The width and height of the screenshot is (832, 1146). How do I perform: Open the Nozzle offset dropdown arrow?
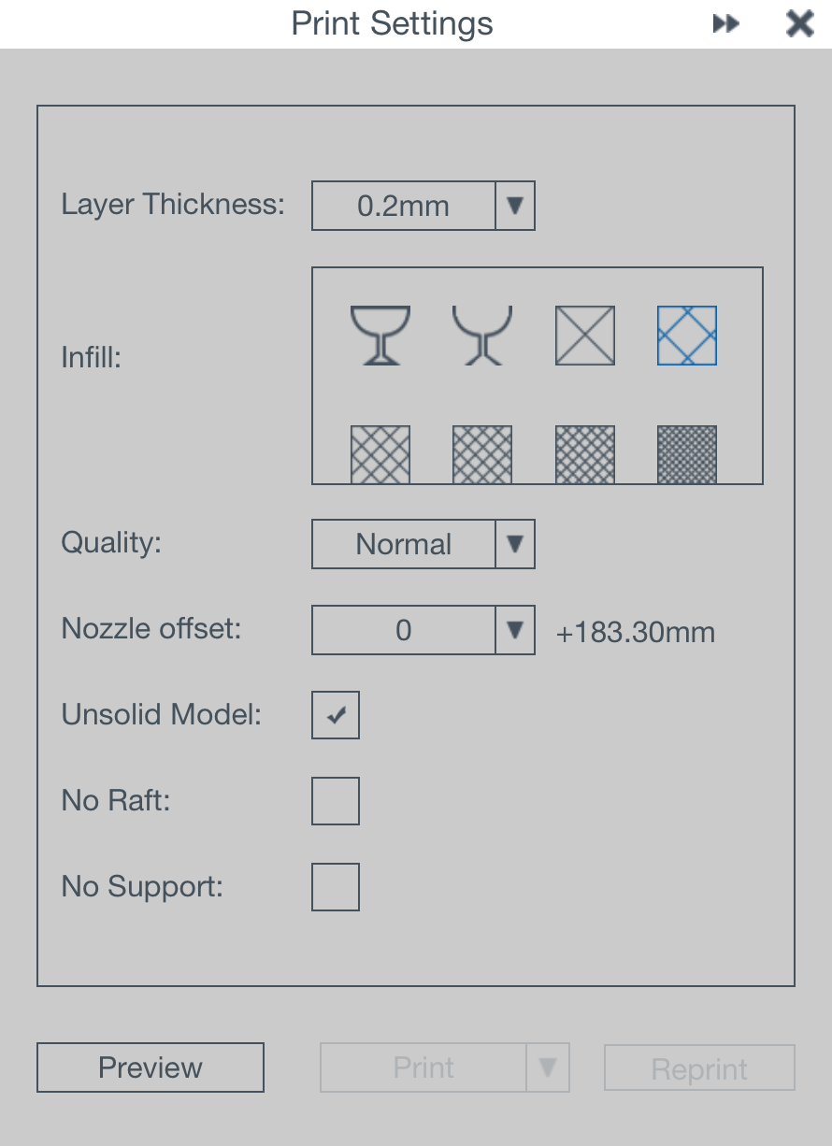coord(514,630)
